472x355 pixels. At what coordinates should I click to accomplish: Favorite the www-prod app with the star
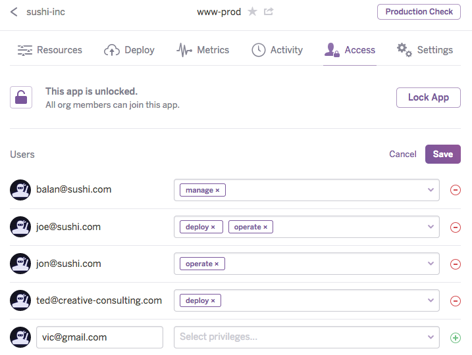point(252,12)
